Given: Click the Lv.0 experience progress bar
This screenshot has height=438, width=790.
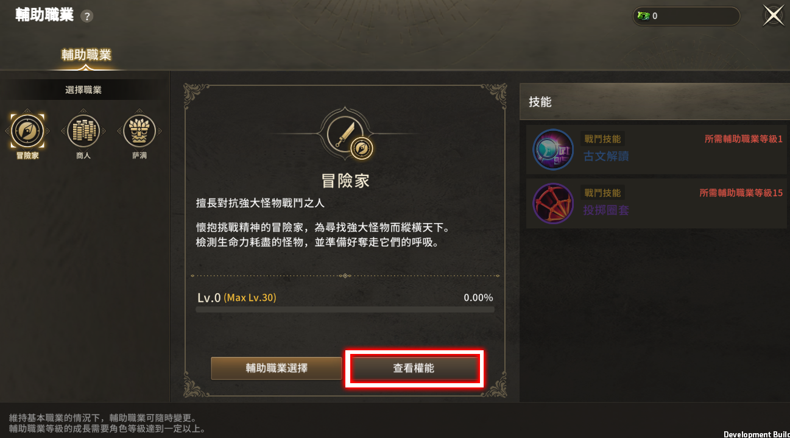Looking at the screenshot, I should (x=345, y=309).
